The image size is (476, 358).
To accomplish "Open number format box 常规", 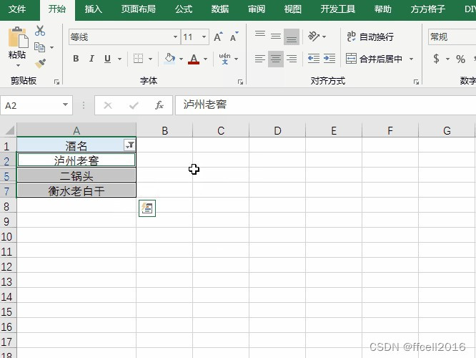I will [x=452, y=37].
